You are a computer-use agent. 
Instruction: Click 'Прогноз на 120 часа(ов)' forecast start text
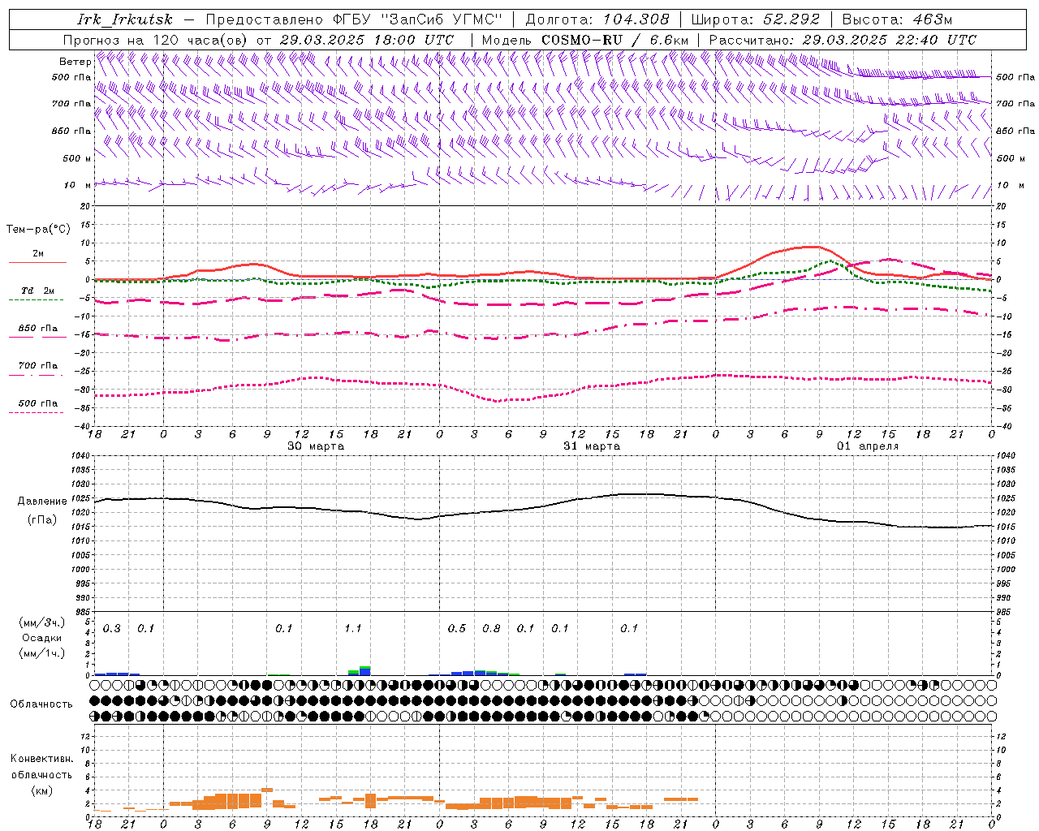click(x=157, y=40)
